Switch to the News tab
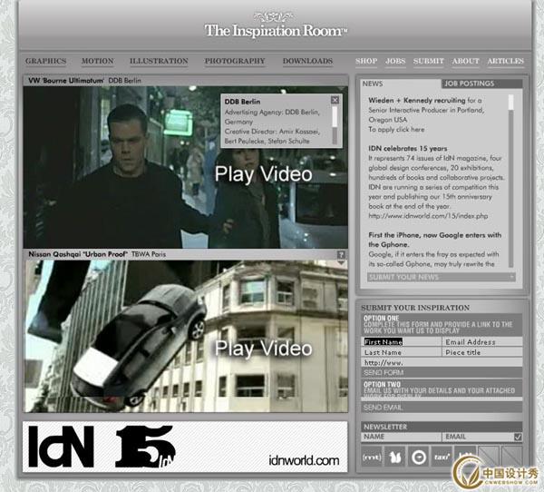 pos(401,84)
